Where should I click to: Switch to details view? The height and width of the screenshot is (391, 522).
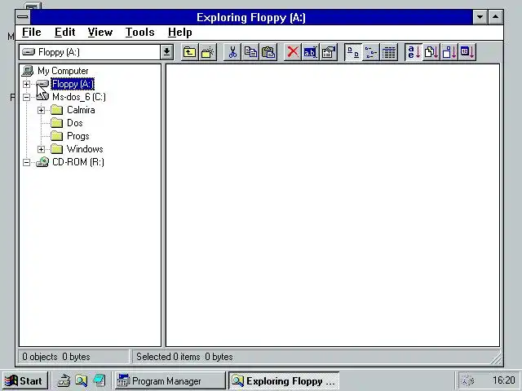coord(388,52)
